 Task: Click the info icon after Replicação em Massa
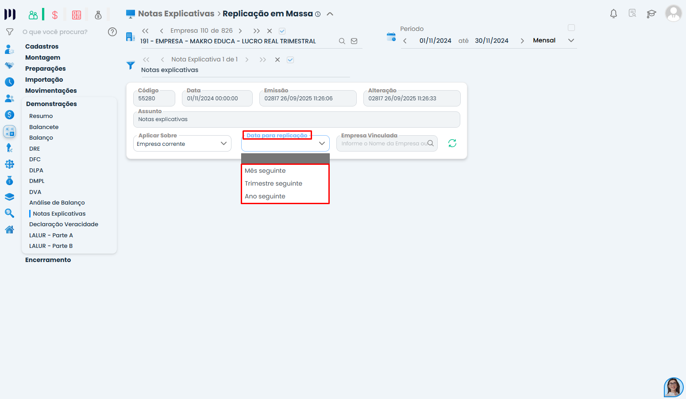point(318,14)
